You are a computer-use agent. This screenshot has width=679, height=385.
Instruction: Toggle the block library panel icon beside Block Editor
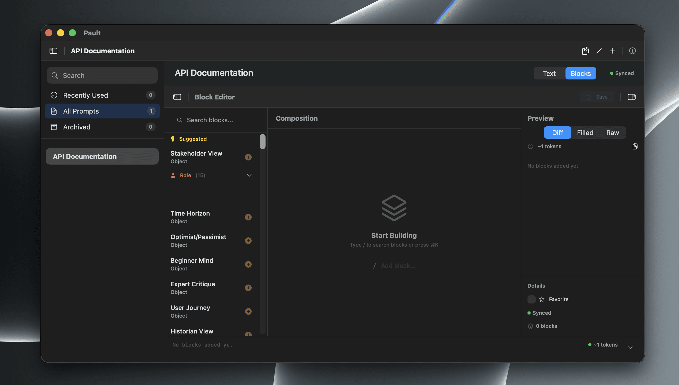coord(177,97)
